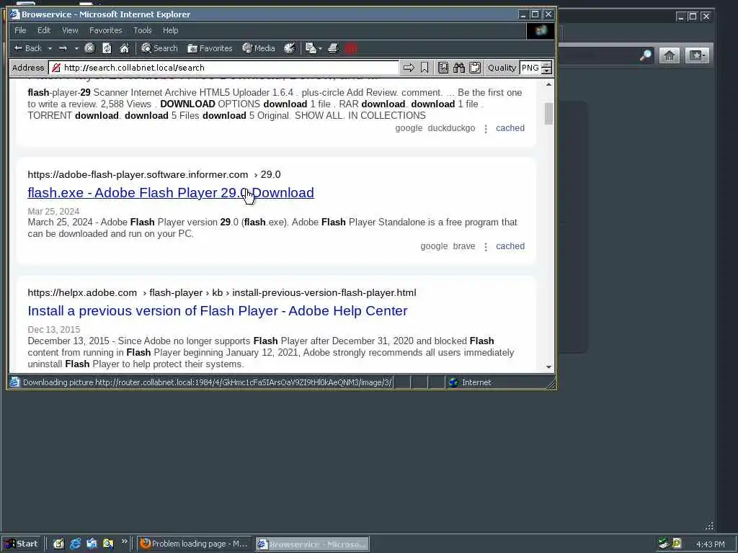
Task: Open Install a previous version of Flash Player link
Action: pos(218,311)
